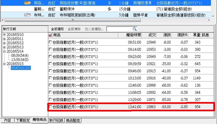Expand the 2018/05/10 date node

click(x=4, y=35)
